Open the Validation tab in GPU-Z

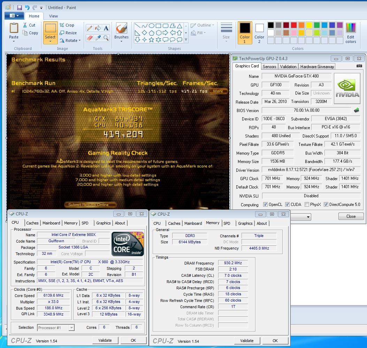(288, 67)
